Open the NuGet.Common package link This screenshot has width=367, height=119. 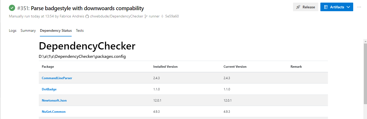point(54,111)
